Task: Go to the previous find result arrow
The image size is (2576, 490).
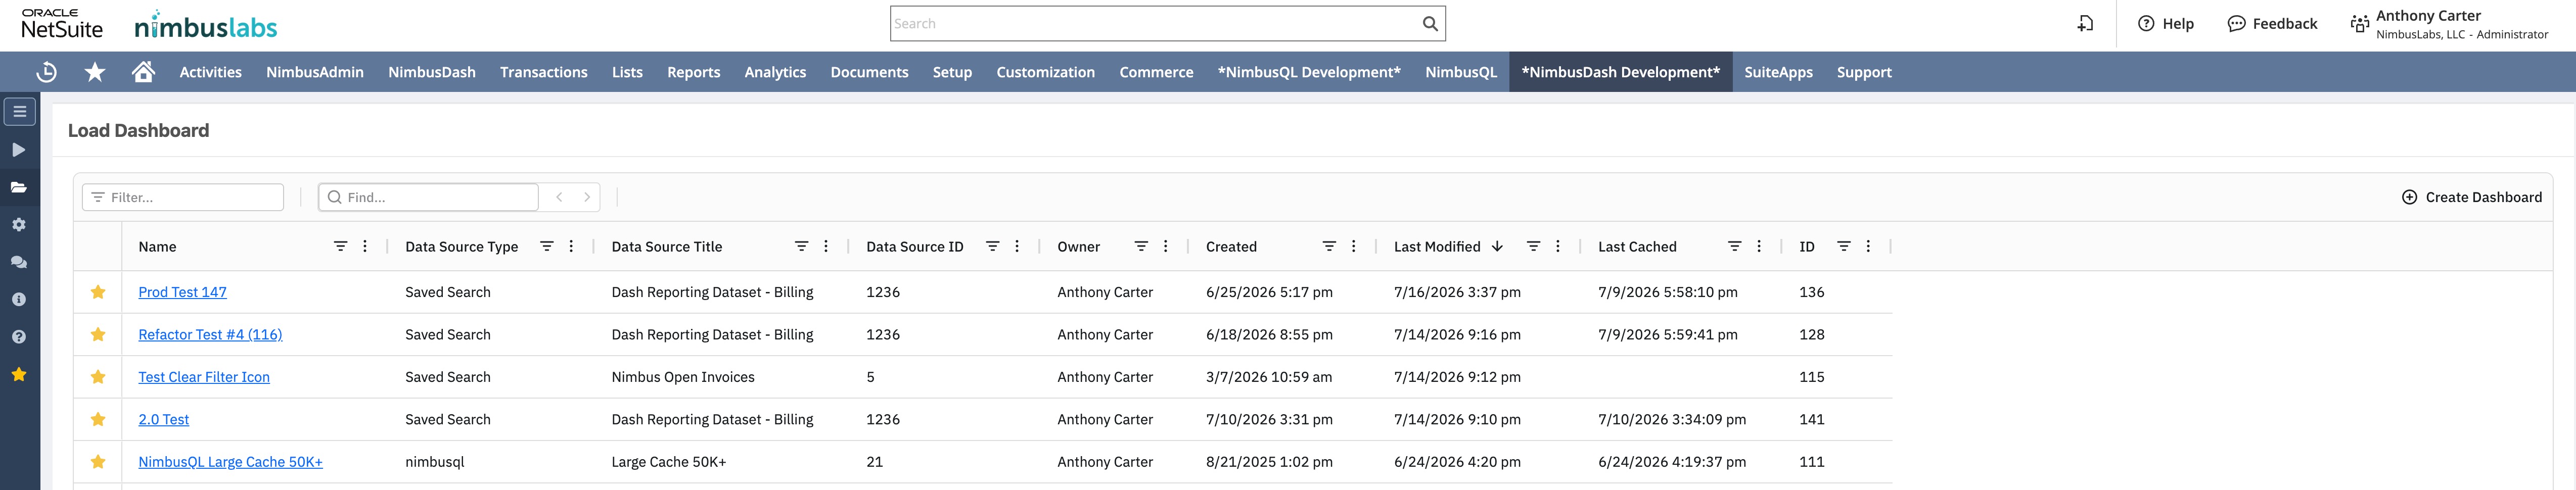Action: 560,197
